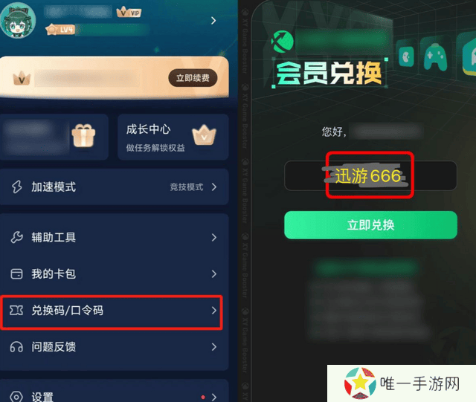Expand 我的卡包 row chevron
The height and width of the screenshot is (402, 476).
click(x=214, y=274)
